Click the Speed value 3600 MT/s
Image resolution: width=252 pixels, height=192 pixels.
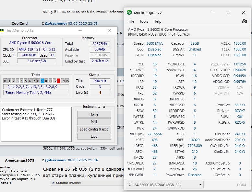155,43
